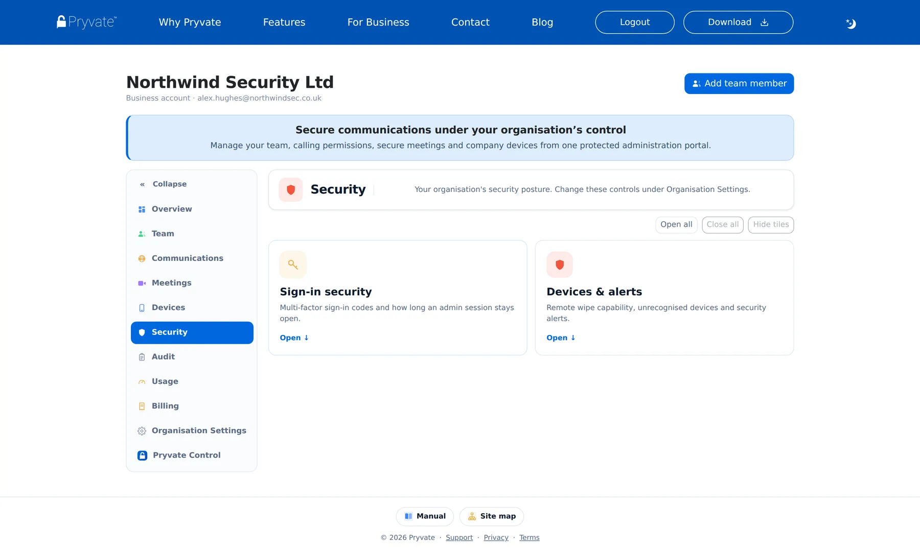Click the Pryvate padlock logo
920x554 pixels.
coord(87,22)
